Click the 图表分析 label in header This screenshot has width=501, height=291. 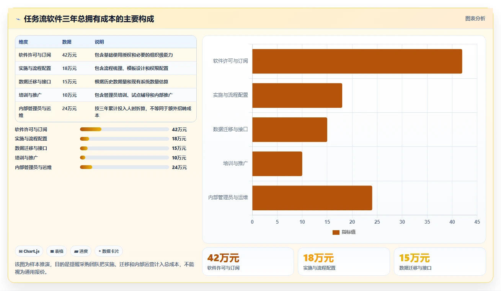[x=475, y=19]
